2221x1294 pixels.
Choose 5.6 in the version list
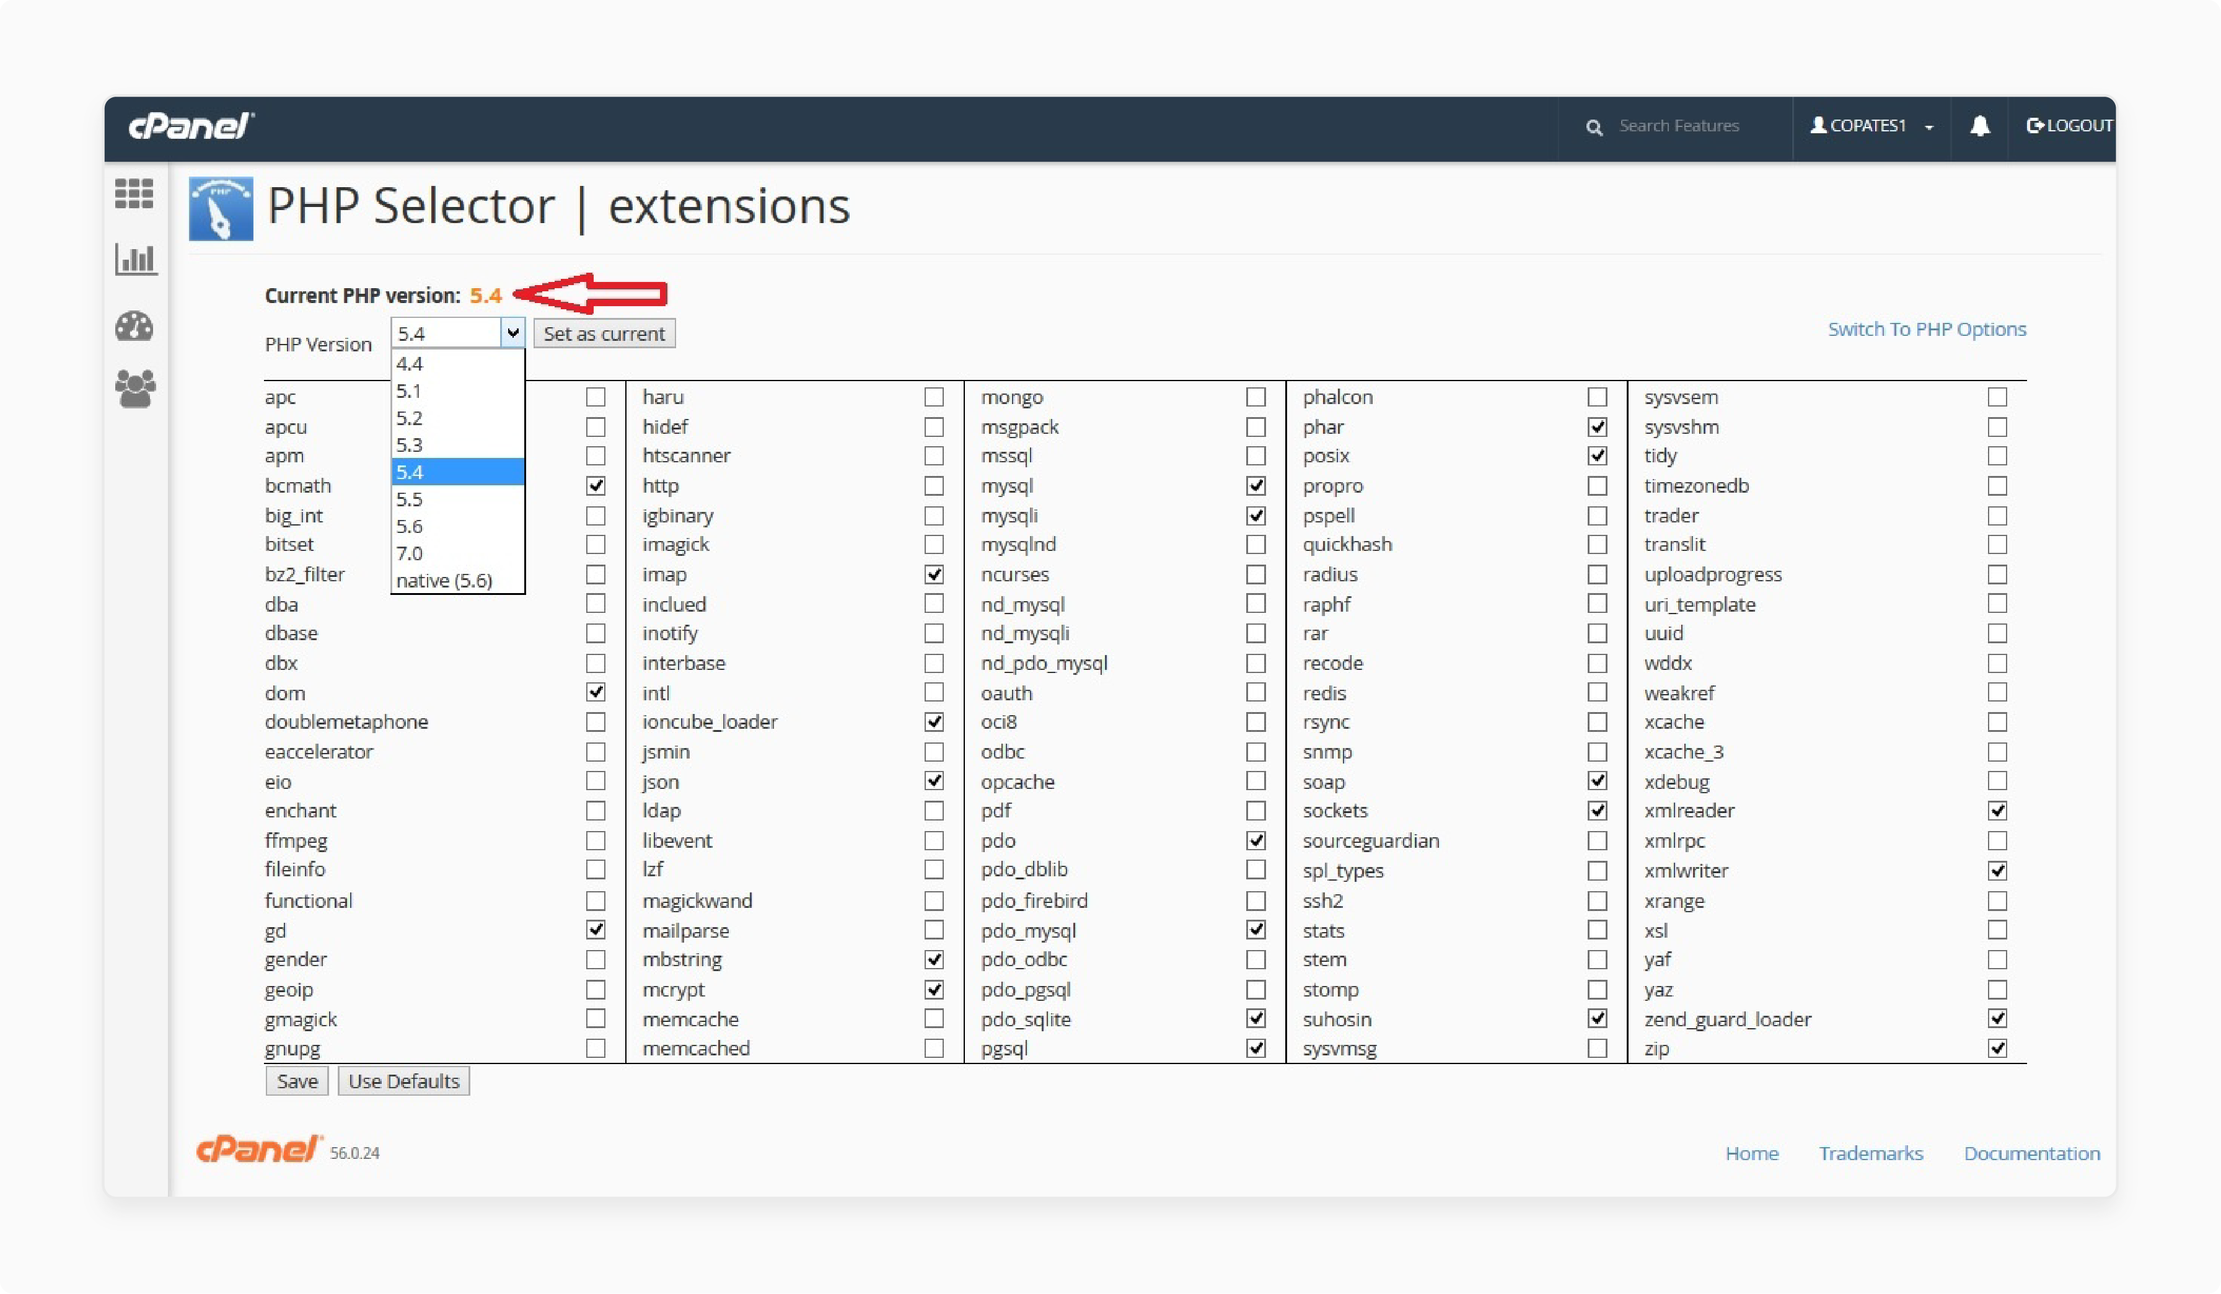coord(457,526)
